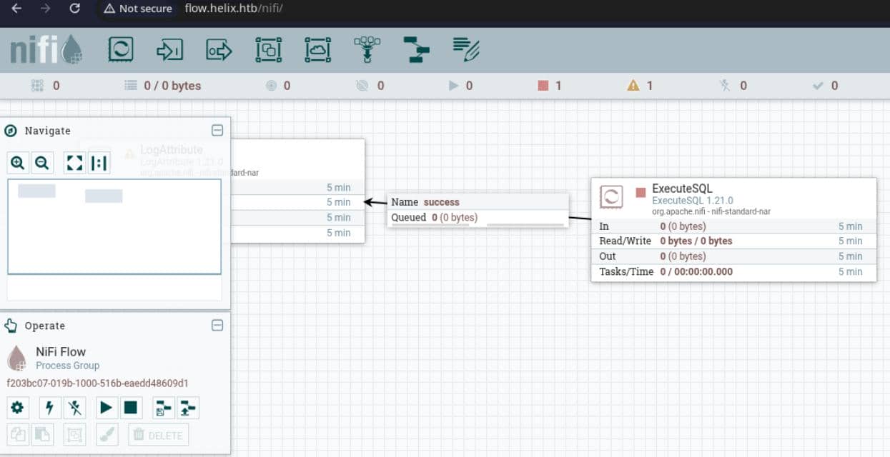Click the Group icon in Operate panel
This screenshot has height=457, width=890.
pos(74,434)
